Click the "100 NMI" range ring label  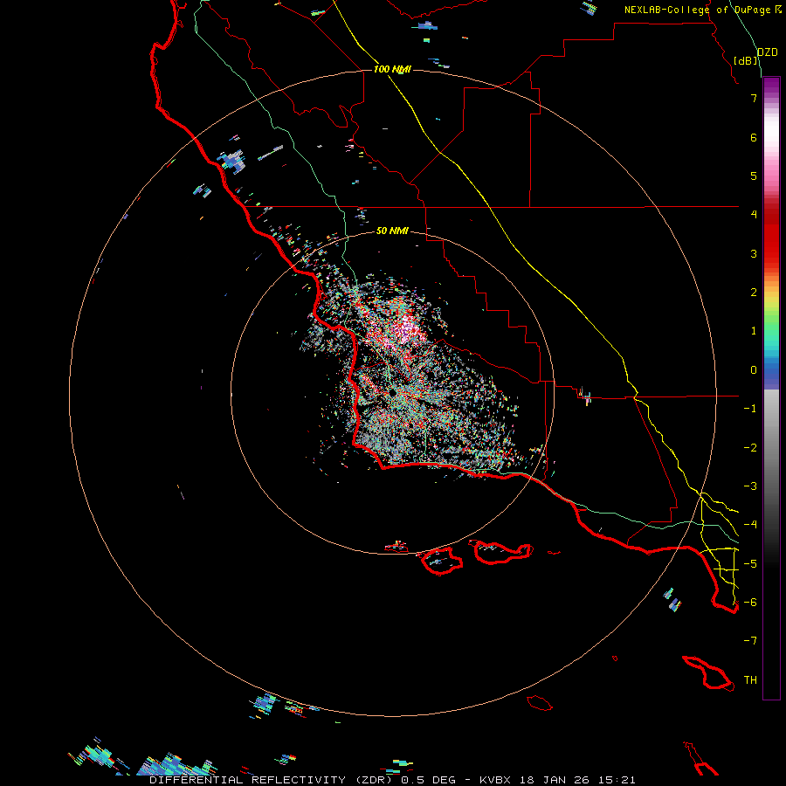[392, 69]
